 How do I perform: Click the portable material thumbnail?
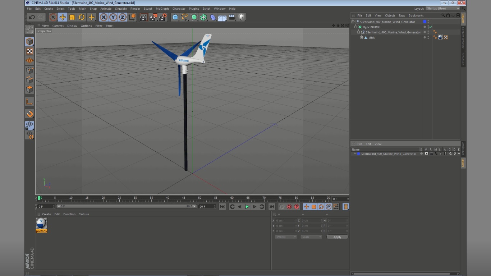click(41, 224)
